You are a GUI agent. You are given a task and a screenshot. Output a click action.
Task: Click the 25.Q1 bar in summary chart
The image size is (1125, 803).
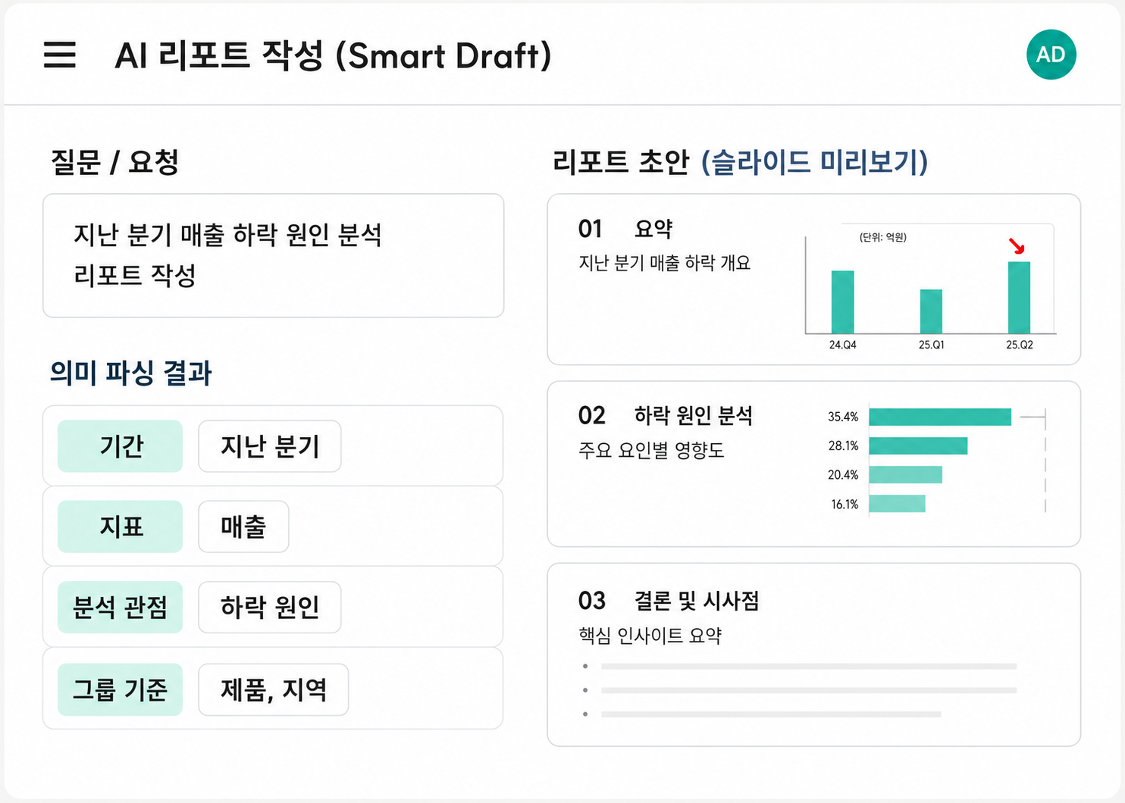click(x=931, y=311)
